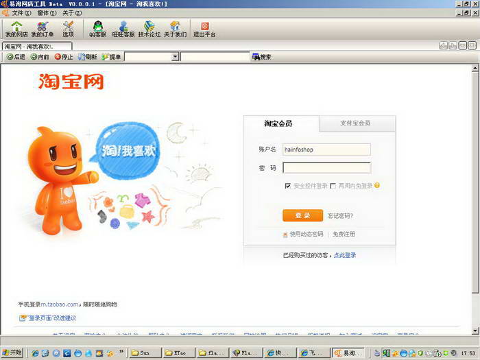Expand the toolbar combo box dropdown arrow
The height and width of the screenshot is (360, 480).
click(x=175, y=57)
